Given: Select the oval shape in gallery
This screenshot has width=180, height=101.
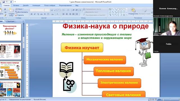Looking at the screenshot, I should (121, 9).
